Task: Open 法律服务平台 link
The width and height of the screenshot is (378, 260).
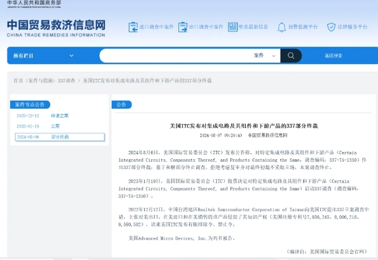Action: tap(352, 27)
